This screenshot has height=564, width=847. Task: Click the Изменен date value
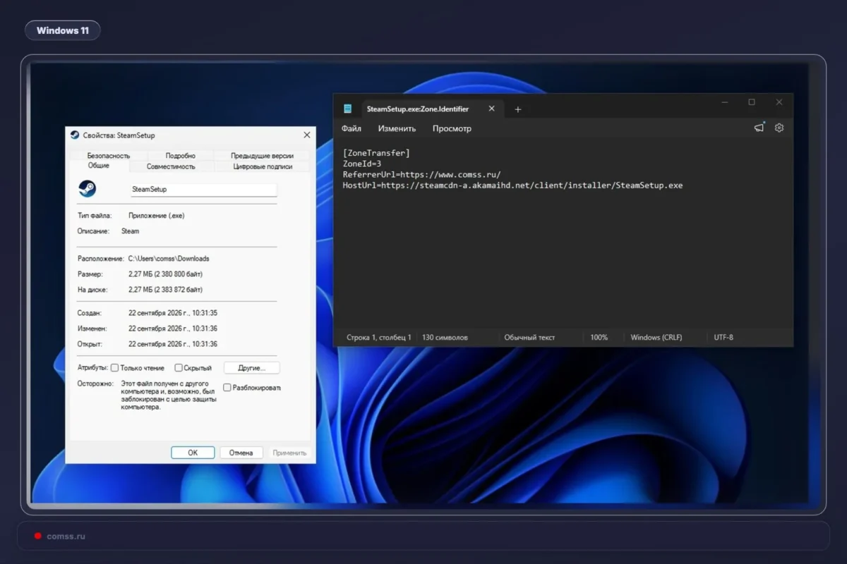(173, 329)
